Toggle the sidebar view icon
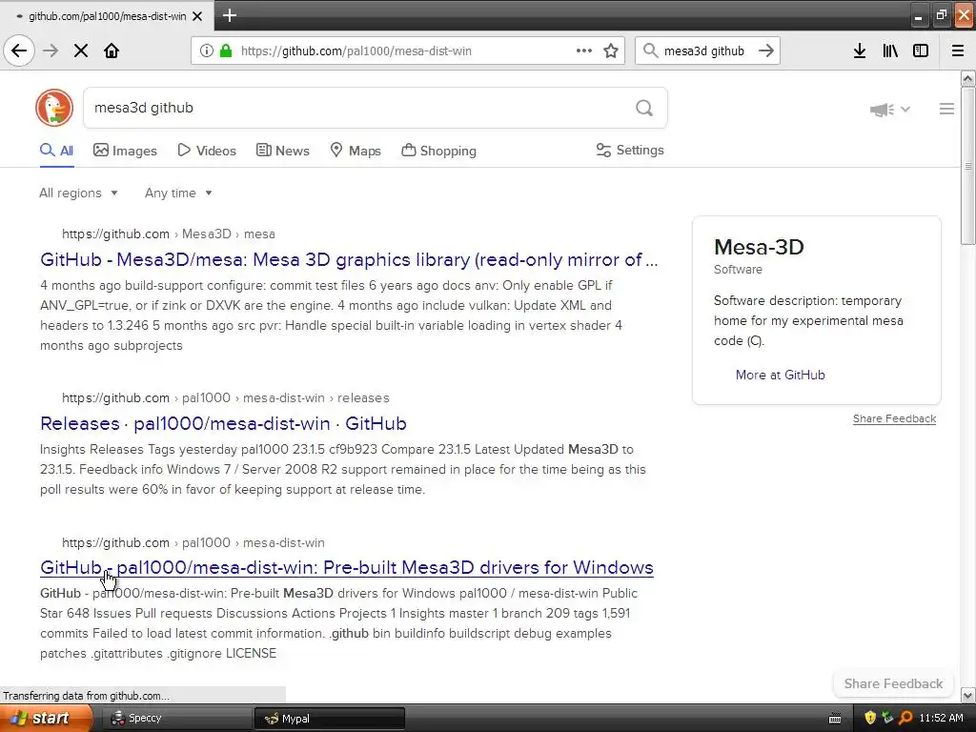Image resolution: width=976 pixels, height=732 pixels. pos(921,51)
